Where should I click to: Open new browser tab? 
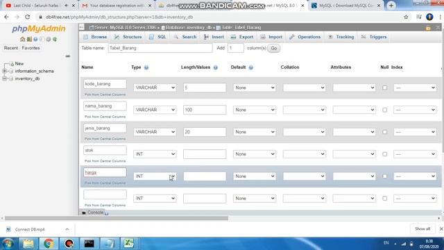tap(391, 6)
